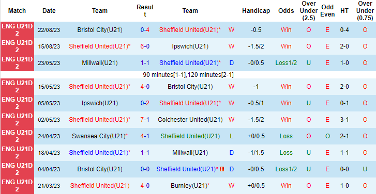Open Sheffield United(U21)* on the 22/08/23 row
Image resolution: width=376 pixels, height=194 pixels.
tap(190, 30)
